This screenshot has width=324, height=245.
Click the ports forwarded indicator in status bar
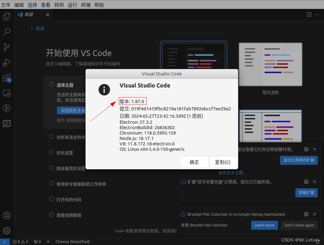point(38,242)
